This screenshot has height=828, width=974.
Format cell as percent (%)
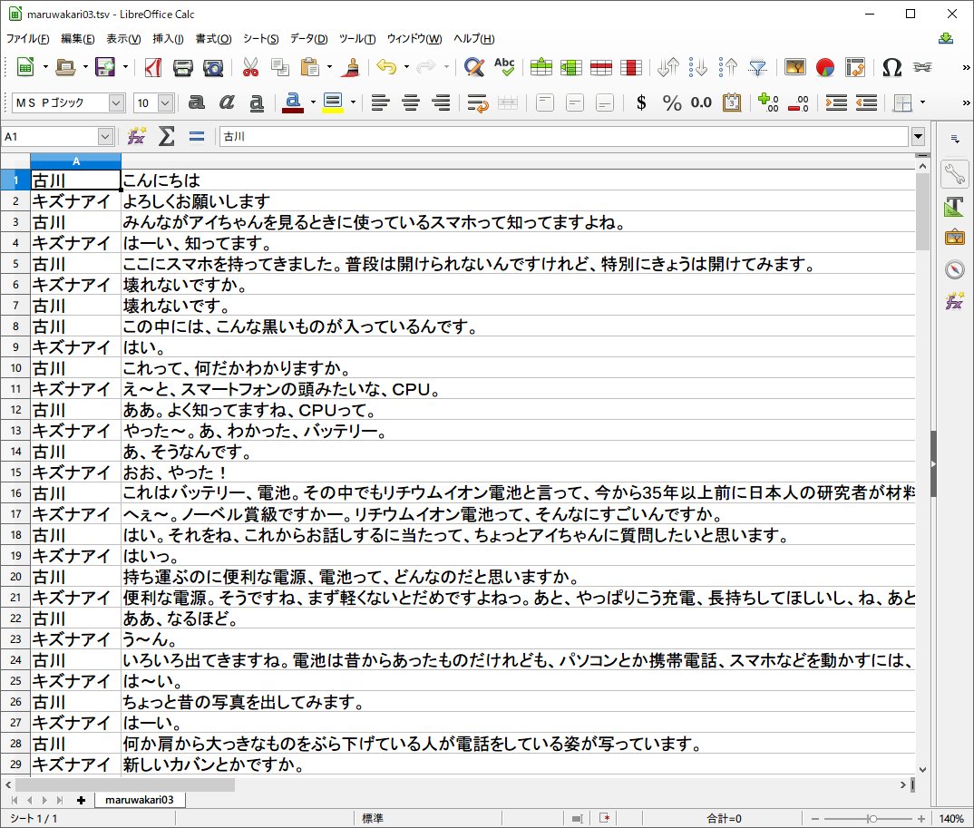pos(671,102)
